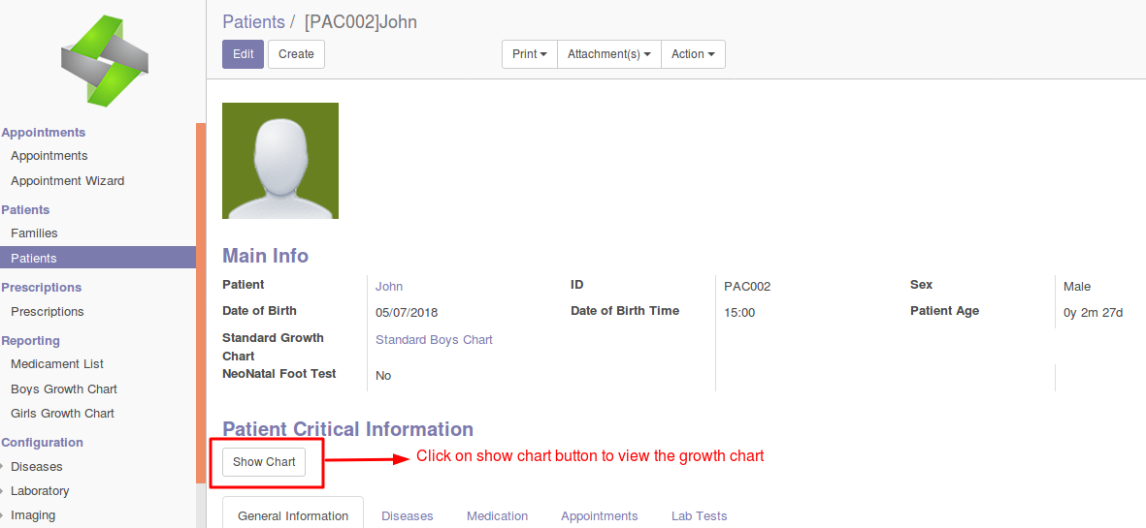Click the Configuration section header
Image resolution: width=1146 pixels, height=528 pixels.
43,443
